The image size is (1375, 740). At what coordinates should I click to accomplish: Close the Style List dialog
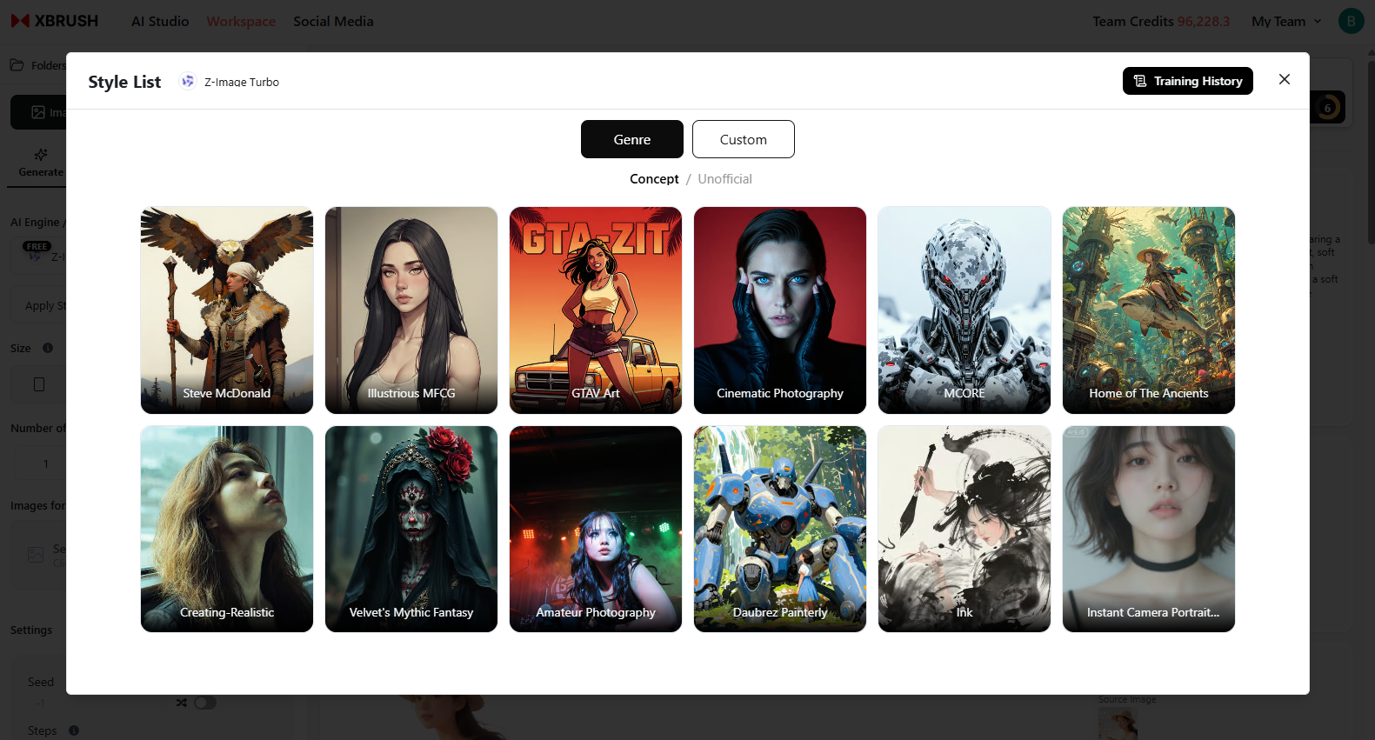tap(1285, 79)
